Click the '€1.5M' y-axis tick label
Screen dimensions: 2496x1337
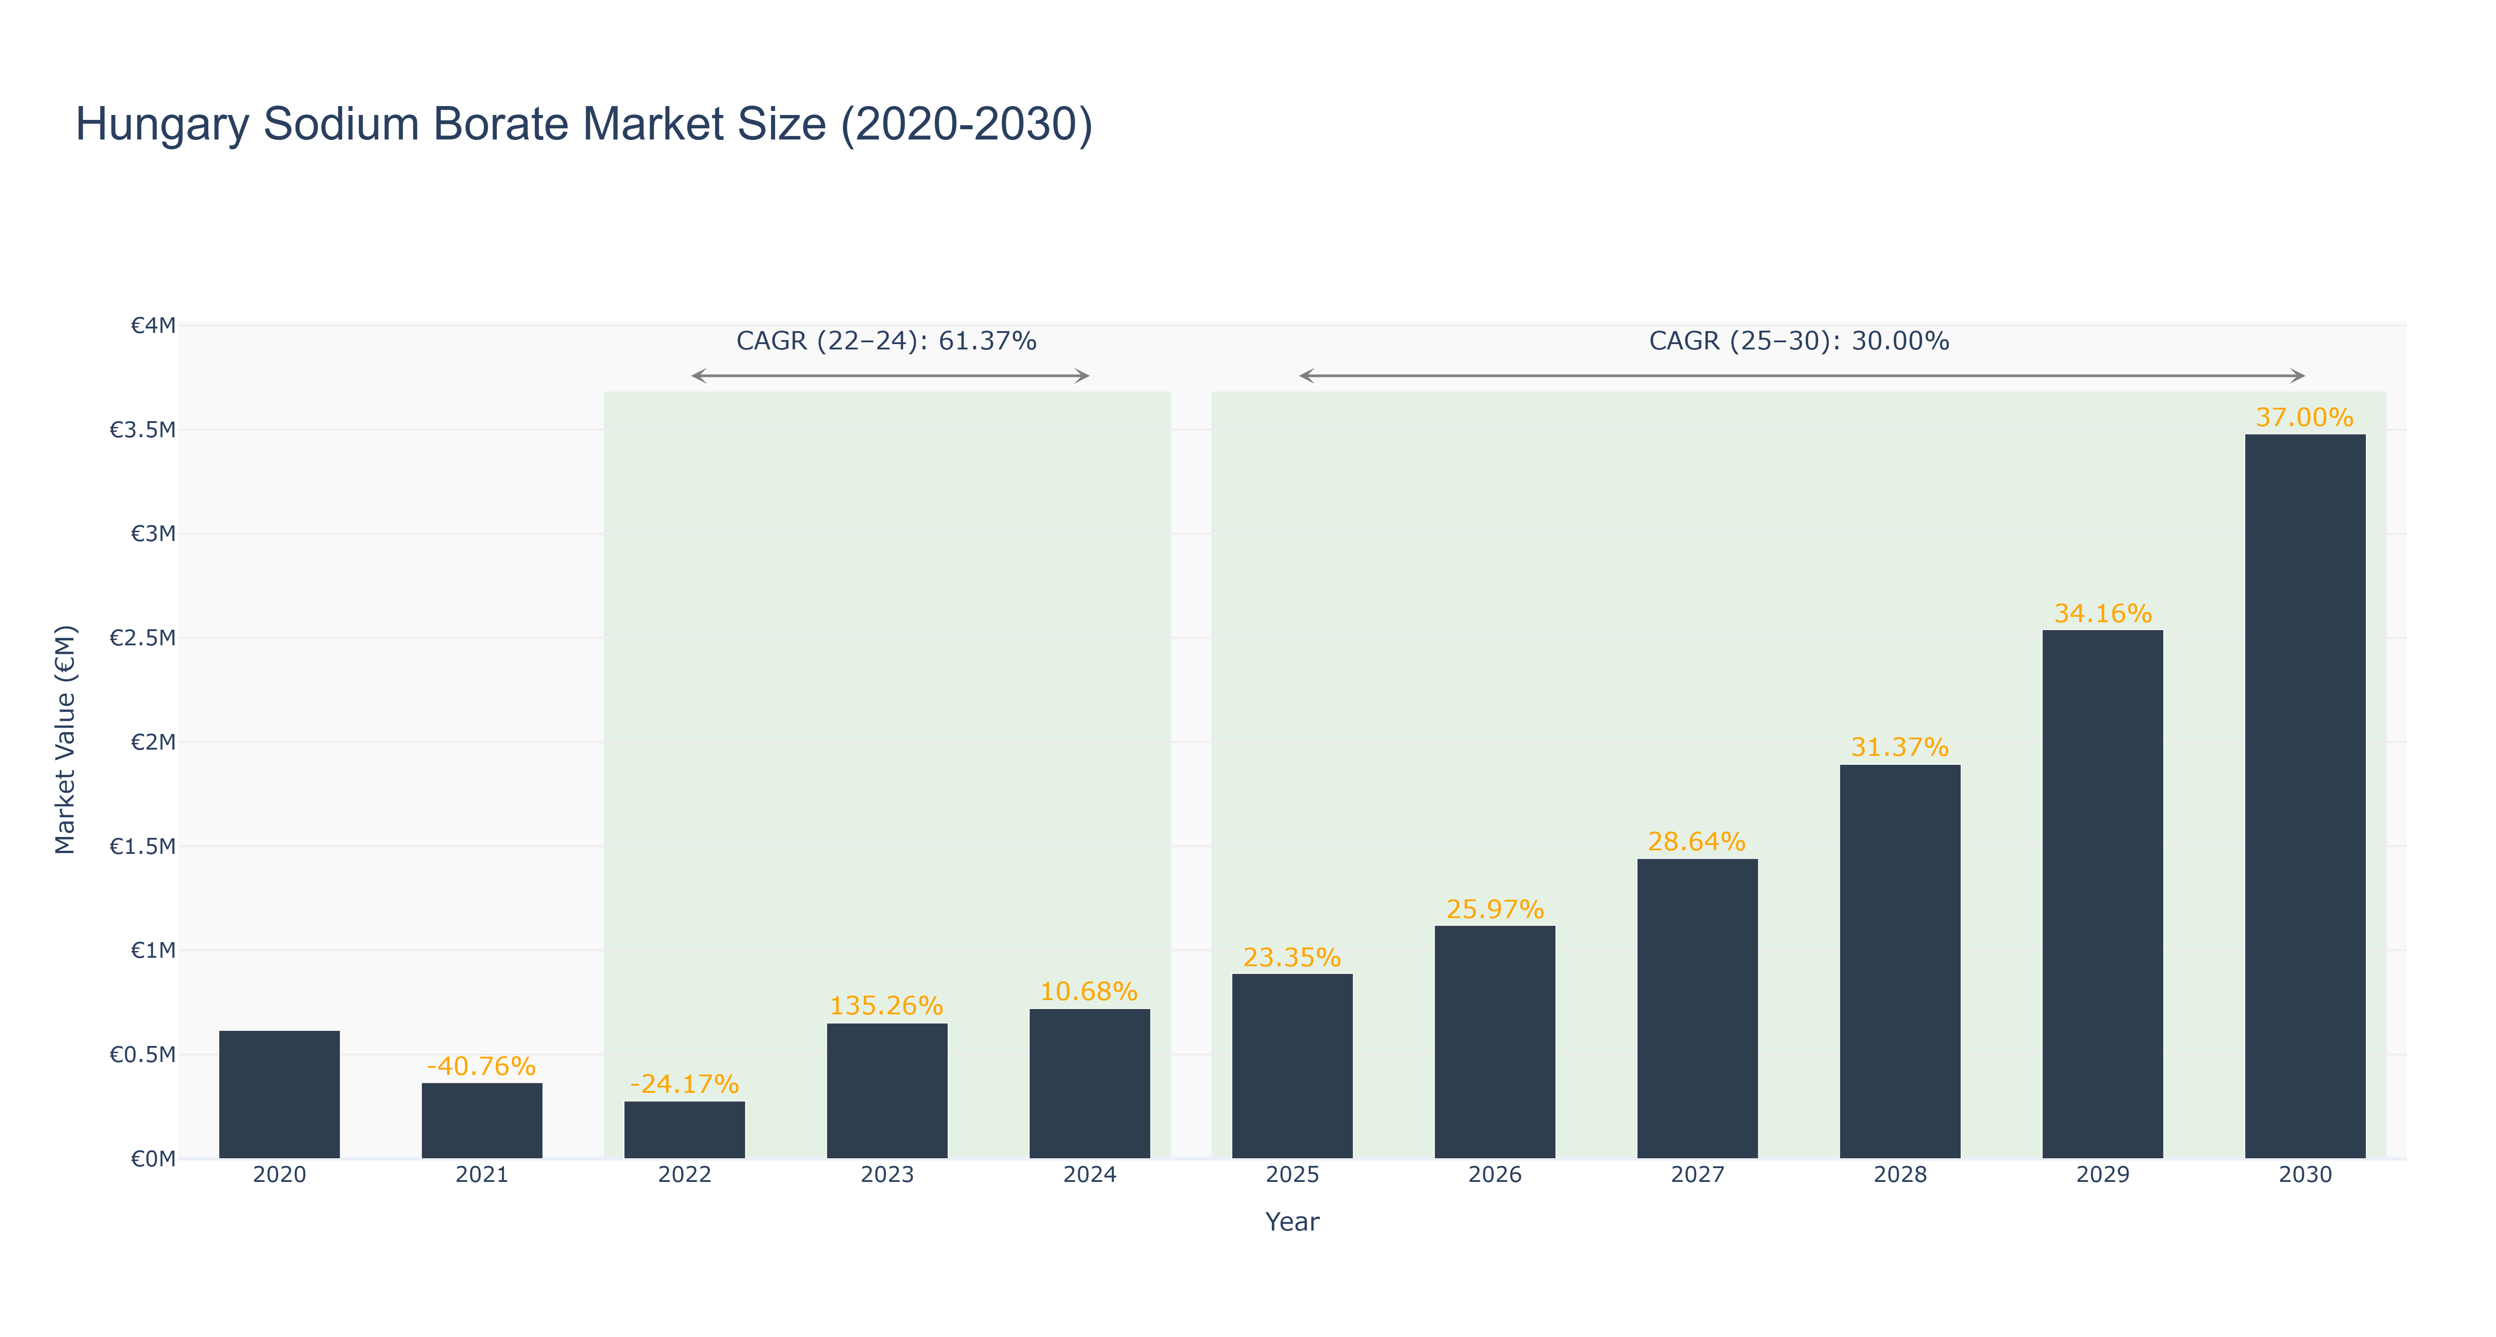(143, 846)
